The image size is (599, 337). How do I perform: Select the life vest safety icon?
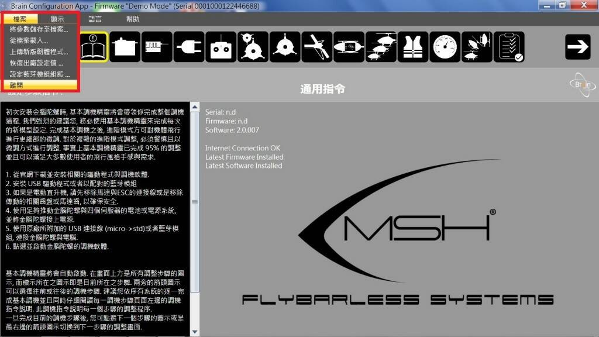[413, 47]
